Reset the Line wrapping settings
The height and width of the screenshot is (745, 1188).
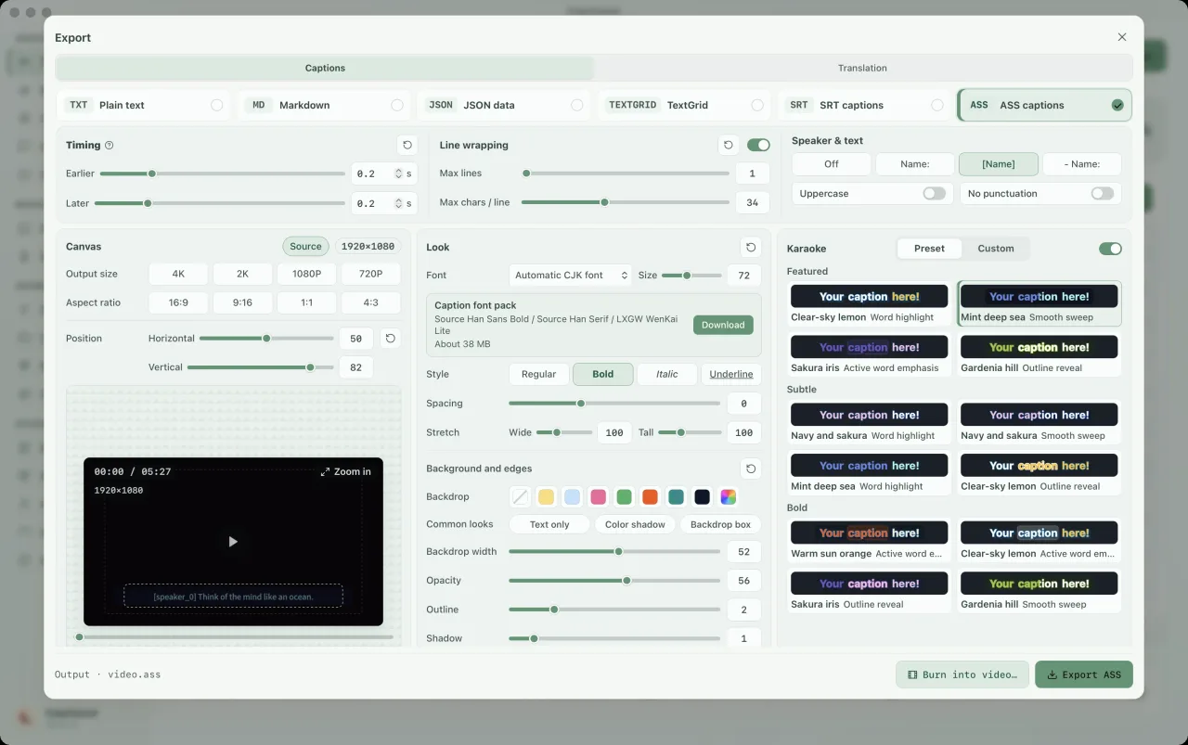729,145
